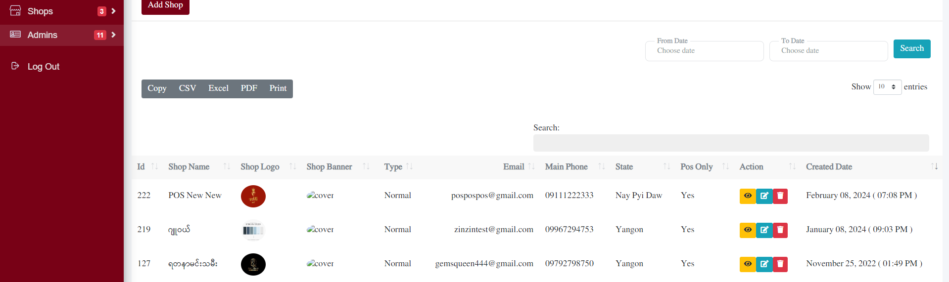Click the teal Search button
949x282 pixels.
[x=911, y=48]
